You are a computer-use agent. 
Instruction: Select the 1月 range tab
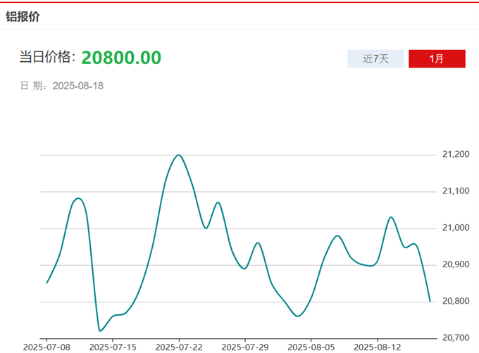[437, 59]
